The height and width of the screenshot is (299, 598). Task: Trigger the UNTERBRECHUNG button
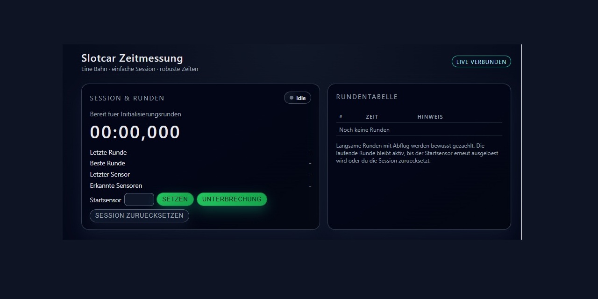(x=232, y=199)
